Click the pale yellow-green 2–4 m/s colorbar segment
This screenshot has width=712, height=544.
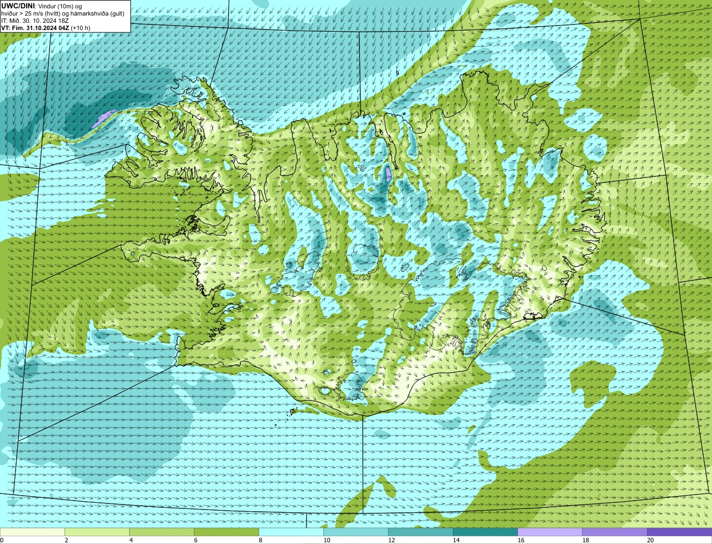pos(97,532)
